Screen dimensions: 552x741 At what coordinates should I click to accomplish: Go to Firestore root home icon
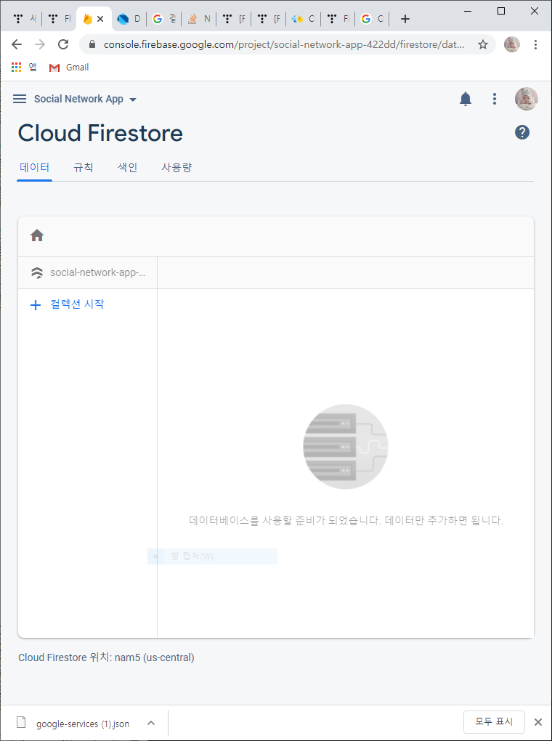click(37, 235)
